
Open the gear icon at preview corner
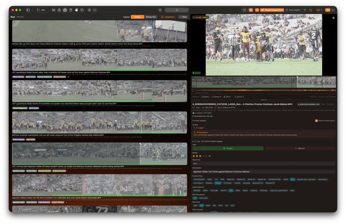(x=333, y=18)
